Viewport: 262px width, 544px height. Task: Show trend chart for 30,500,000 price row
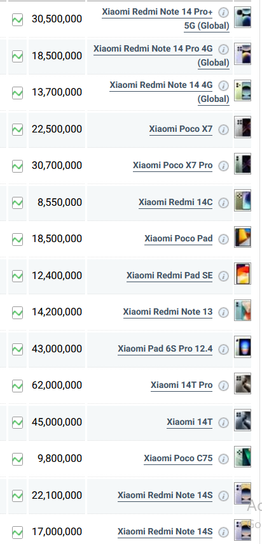[x=17, y=19]
